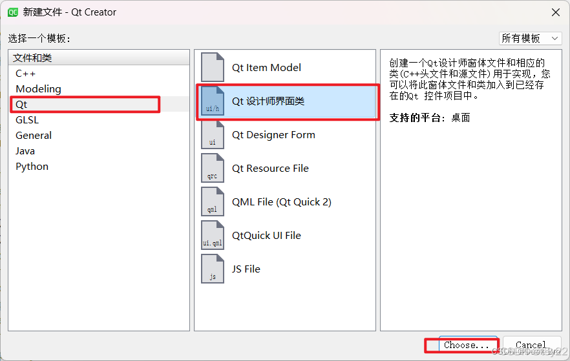Click the Qt Creator logo in title bar
Viewport: 570px width, 361px height.
pos(13,12)
